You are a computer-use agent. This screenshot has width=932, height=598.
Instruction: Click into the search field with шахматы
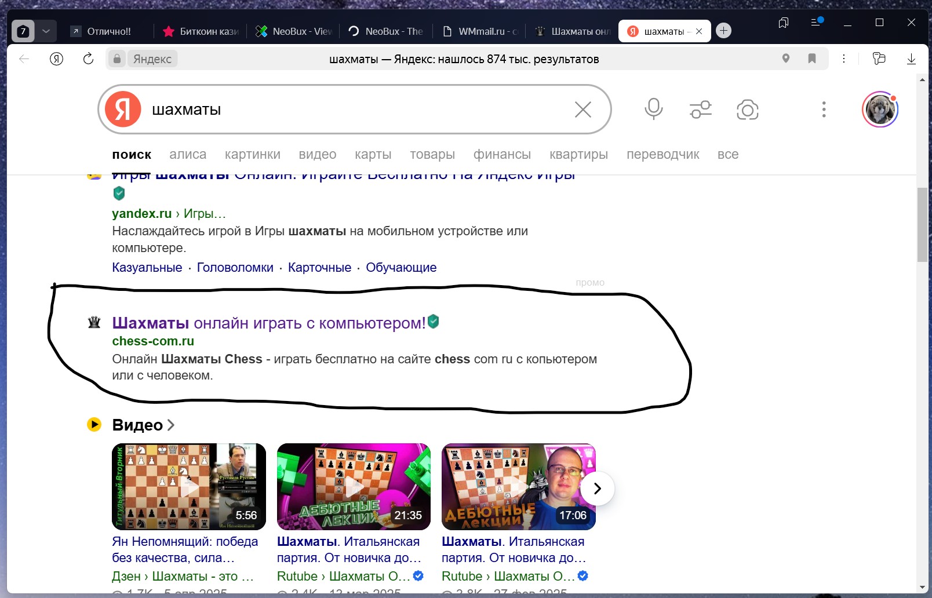[x=354, y=110]
